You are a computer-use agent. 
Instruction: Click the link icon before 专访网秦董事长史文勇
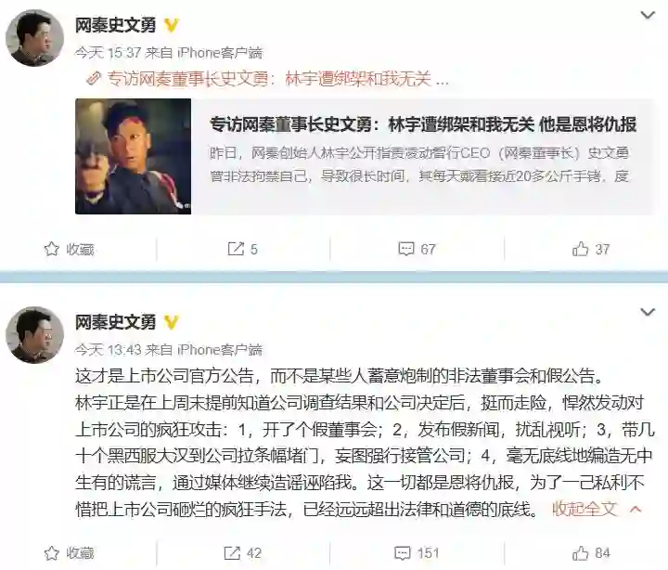click(x=94, y=78)
